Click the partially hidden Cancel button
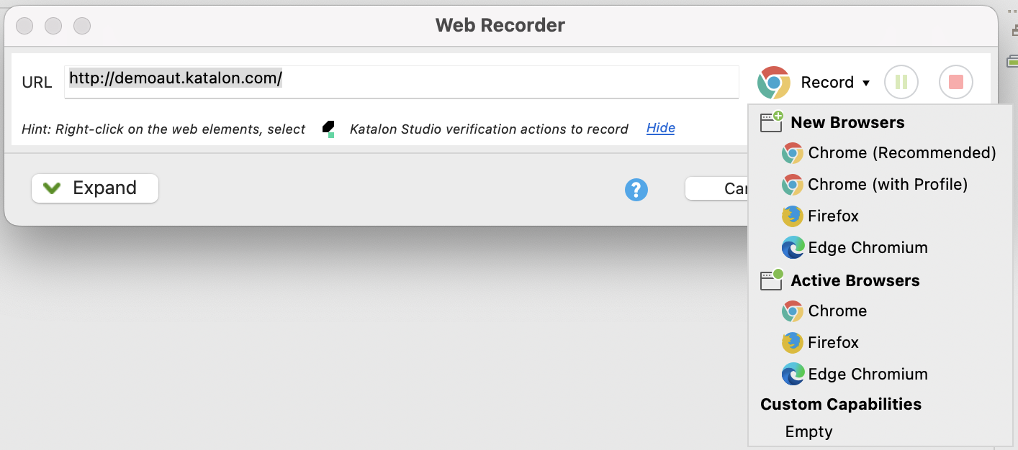This screenshot has width=1018, height=450. click(x=717, y=188)
